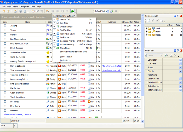The width and height of the screenshot is (183, 132).
Task: Expand the Work category tree node
Action: point(146,28)
